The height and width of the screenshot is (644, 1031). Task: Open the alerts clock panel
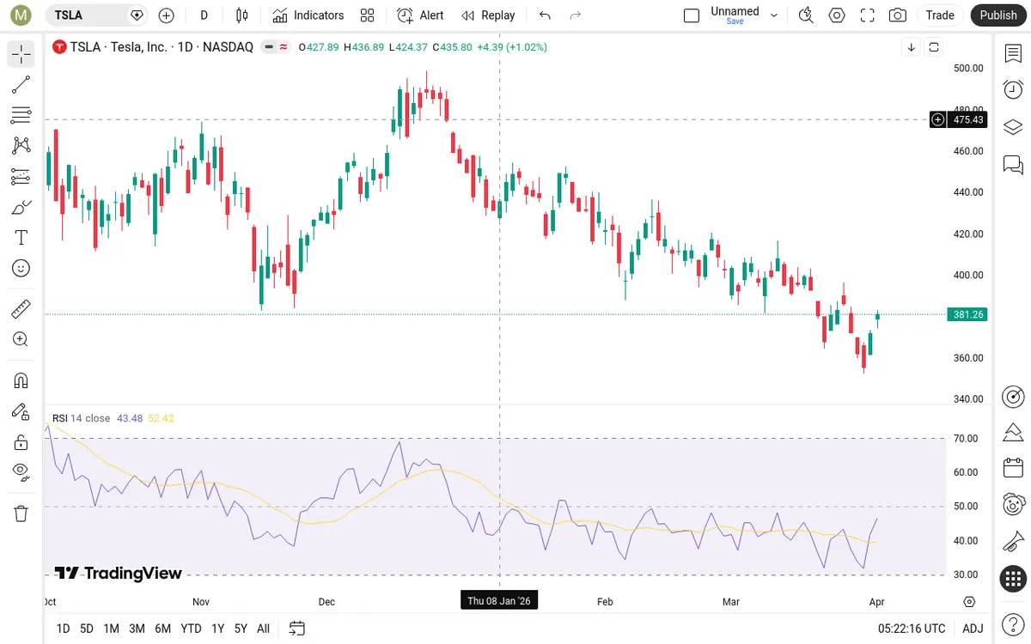1013,89
